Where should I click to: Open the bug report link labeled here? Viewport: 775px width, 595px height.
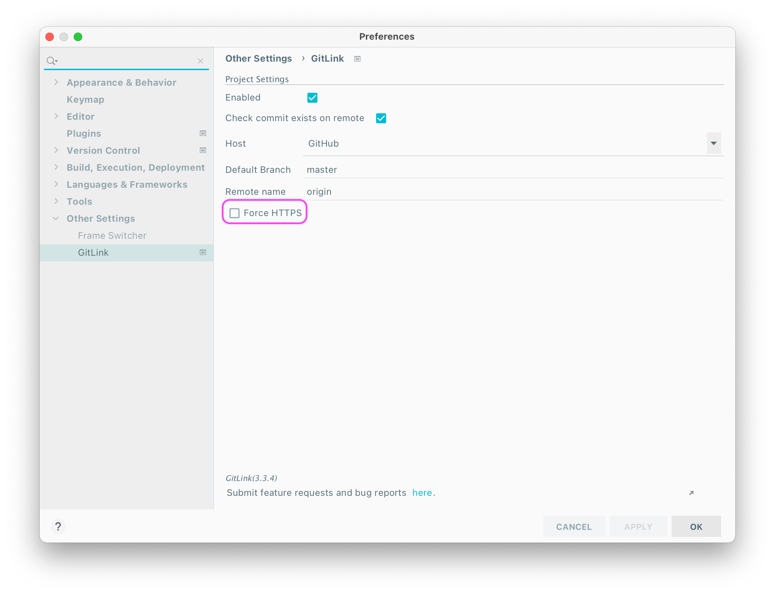[x=422, y=492]
